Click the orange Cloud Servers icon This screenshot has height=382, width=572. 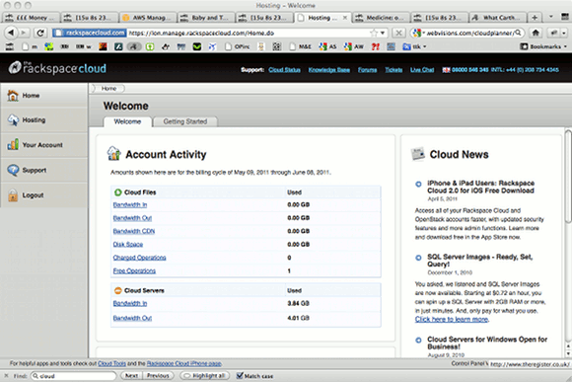coord(117,291)
